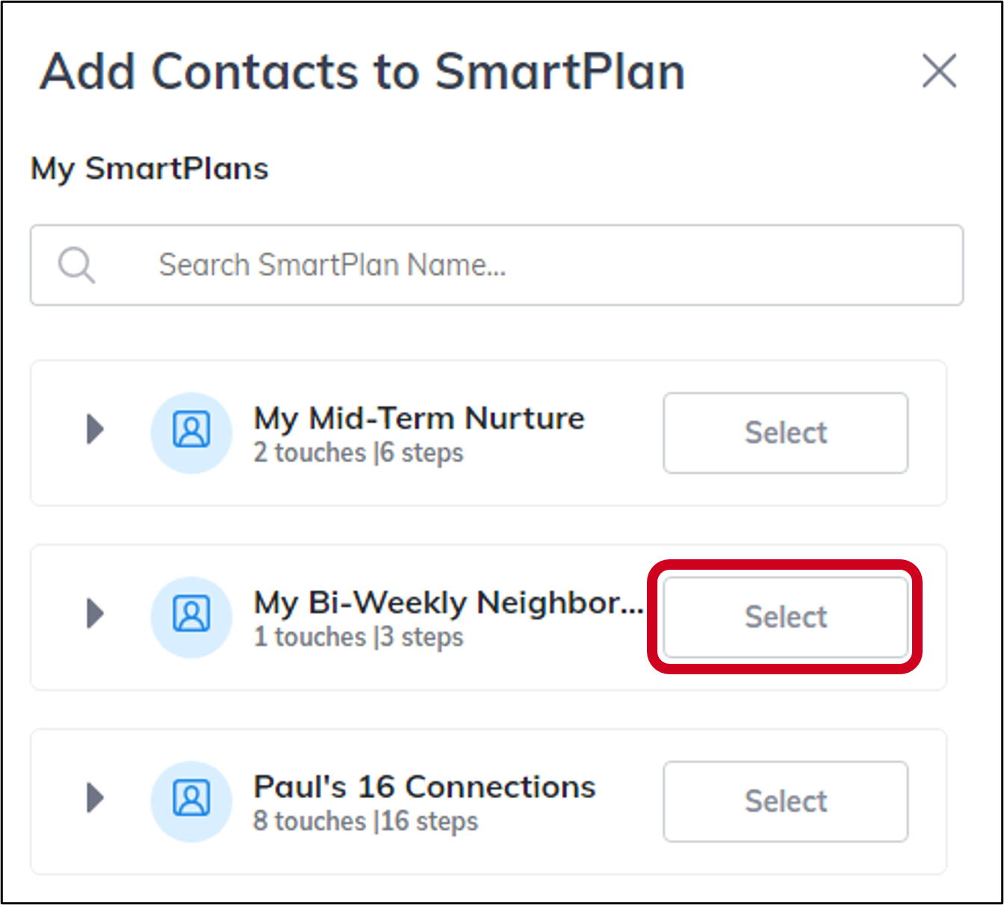The height and width of the screenshot is (905, 1004).
Task: Expand the My Mid-Term Nurture plan
Action: [95, 429]
